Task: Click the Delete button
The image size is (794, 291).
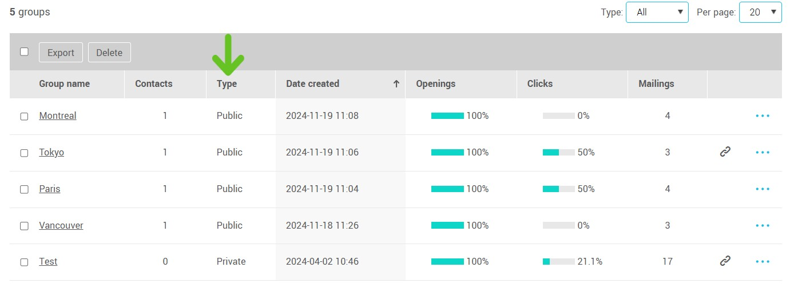Action: tap(109, 53)
